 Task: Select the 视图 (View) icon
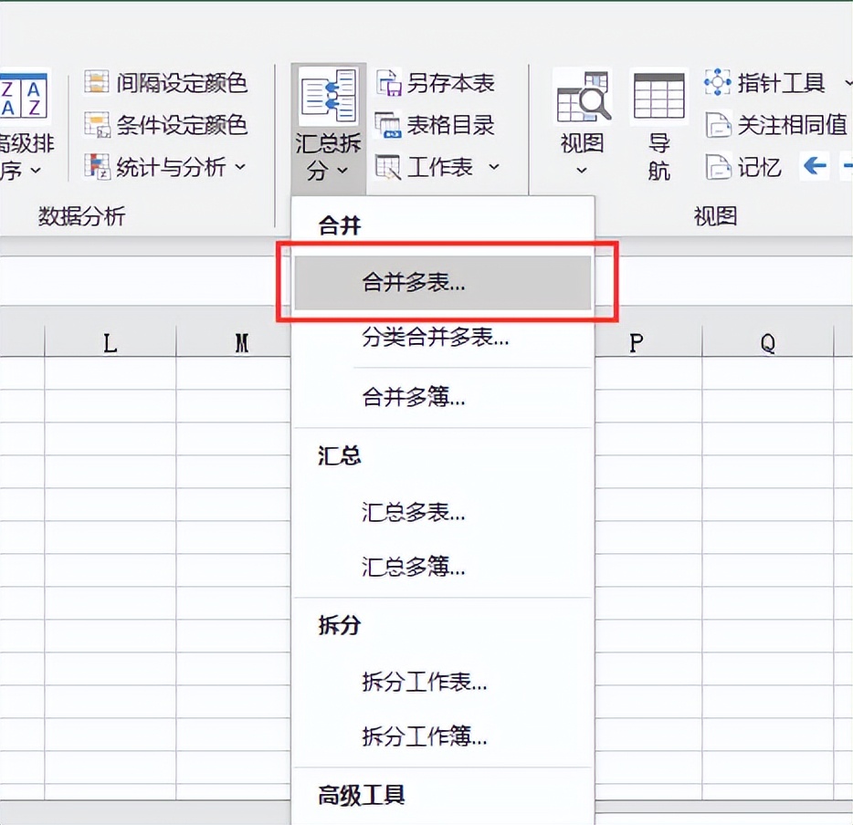(x=582, y=96)
